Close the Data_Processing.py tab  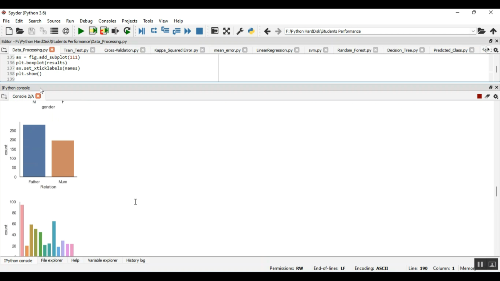52,50
